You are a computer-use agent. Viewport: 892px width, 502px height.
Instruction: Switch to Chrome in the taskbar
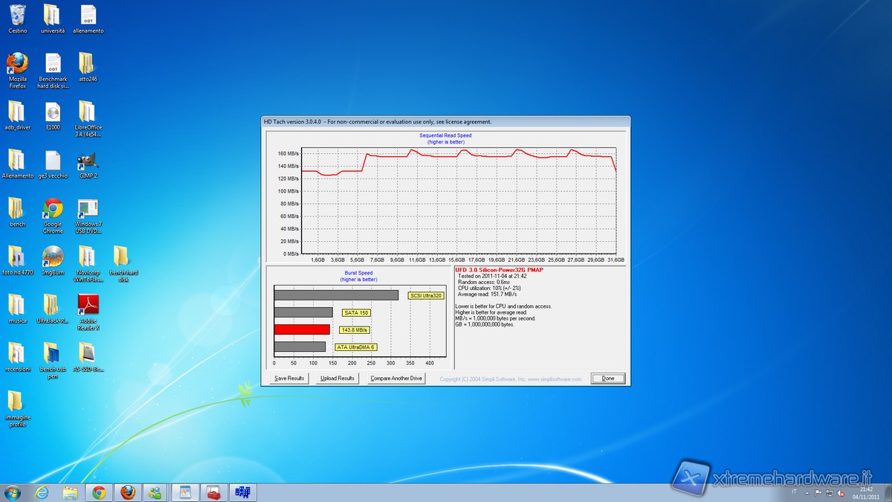coord(99,492)
